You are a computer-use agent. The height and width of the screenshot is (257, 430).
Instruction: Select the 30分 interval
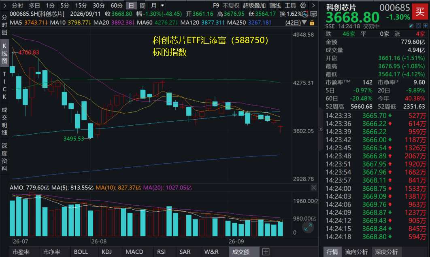(x=99, y=6)
